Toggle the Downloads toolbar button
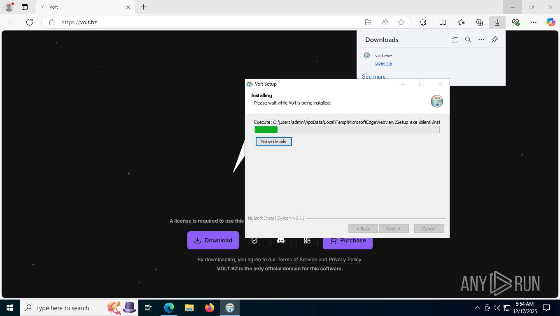 point(497,22)
